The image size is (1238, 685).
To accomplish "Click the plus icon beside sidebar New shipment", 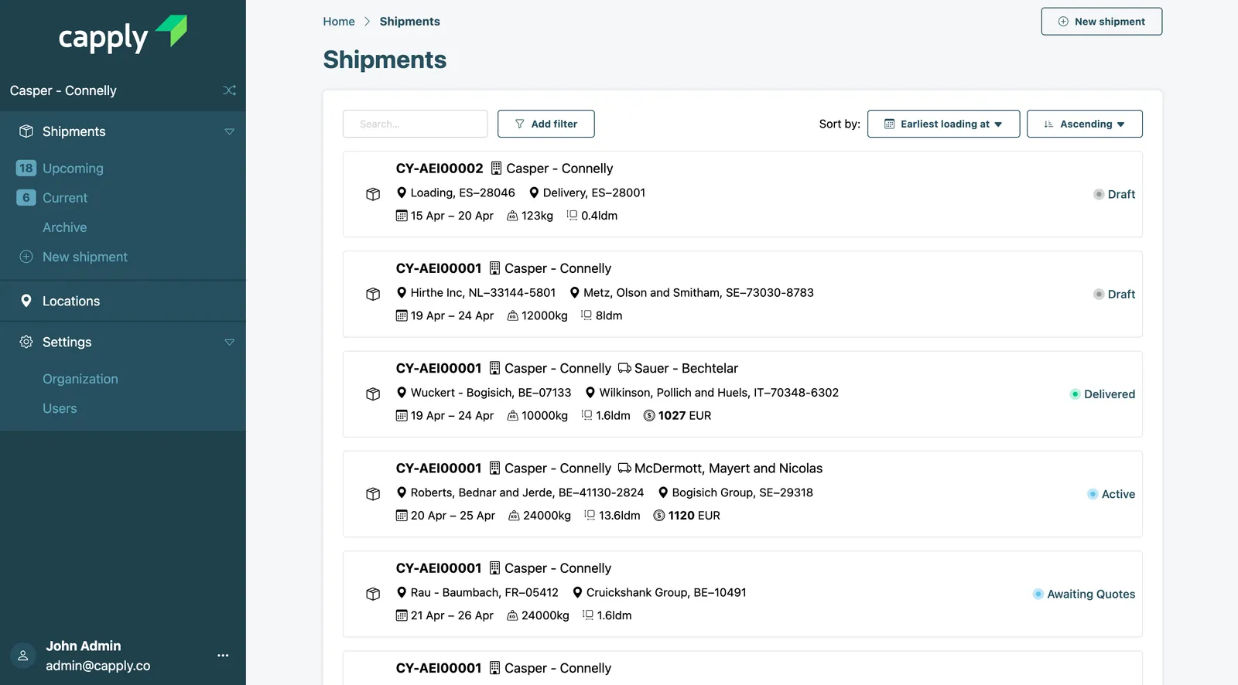I will tap(26, 257).
